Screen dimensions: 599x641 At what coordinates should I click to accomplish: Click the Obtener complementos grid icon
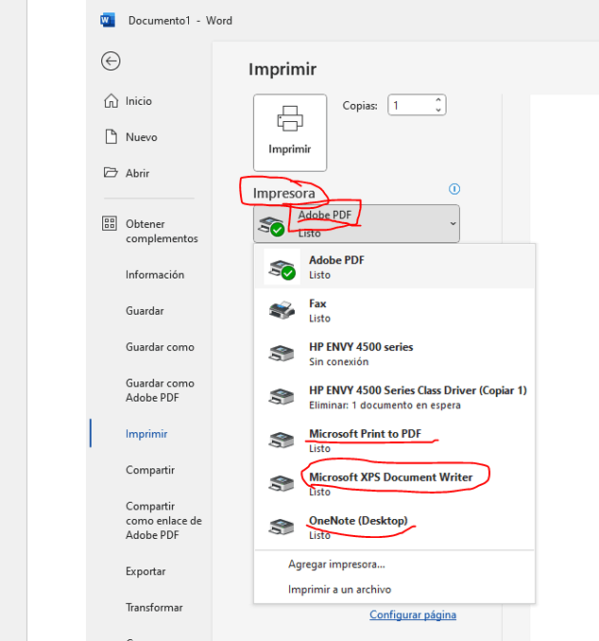[x=109, y=224]
